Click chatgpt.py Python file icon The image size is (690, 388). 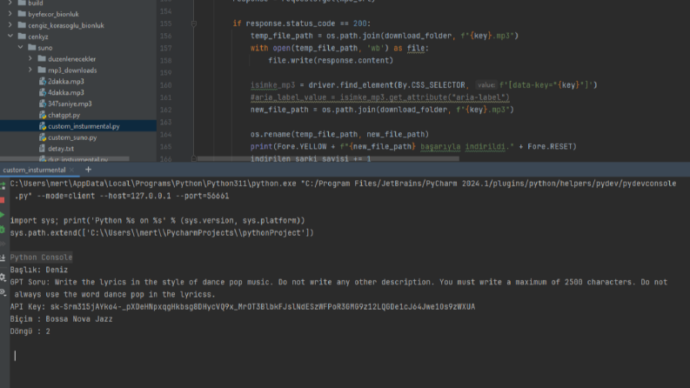pyautogui.click(x=43, y=115)
